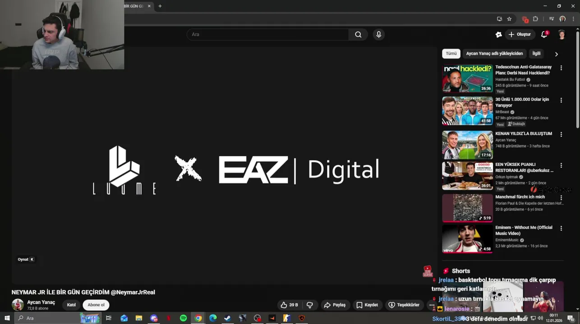Screen dimensions: 580x324
Task: Click the Kaydet save button
Action: coord(367,305)
